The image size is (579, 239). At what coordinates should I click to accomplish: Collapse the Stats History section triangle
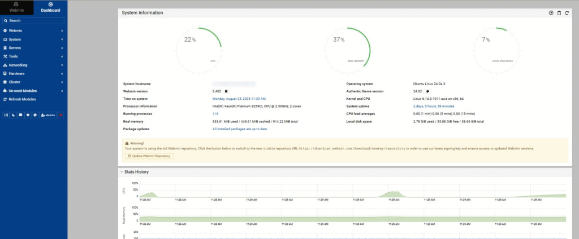[121, 172]
